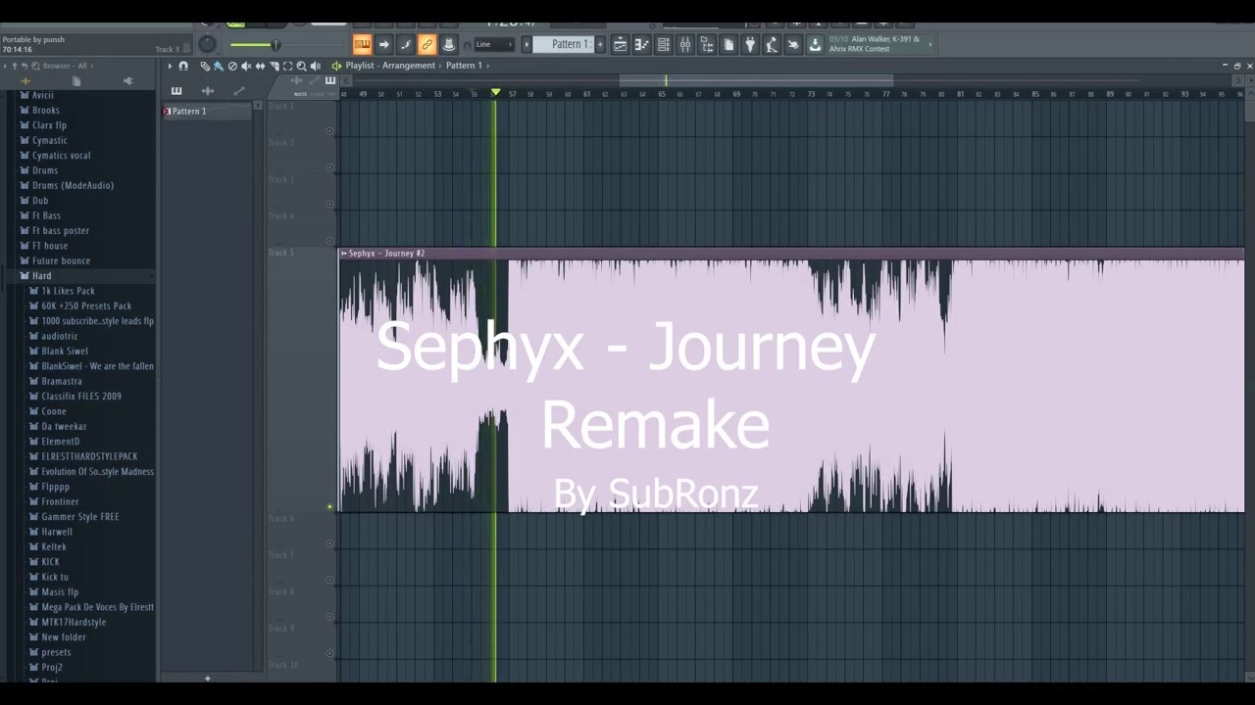Toggle the highlighted link grouping icon
This screenshot has width=1255, height=705.
[x=427, y=44]
